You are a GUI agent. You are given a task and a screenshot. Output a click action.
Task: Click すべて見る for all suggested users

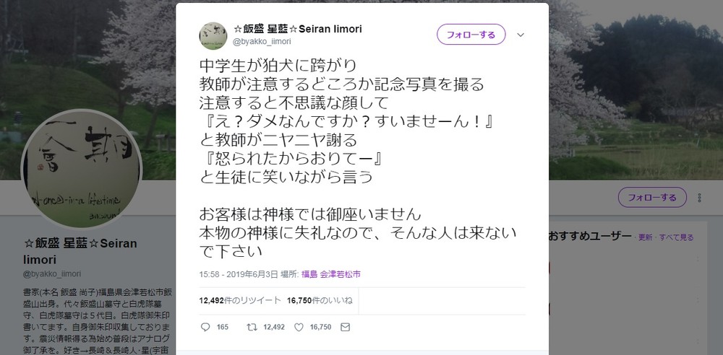click(676, 237)
